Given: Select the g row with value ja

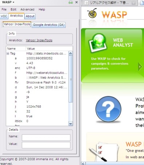Looking at the screenshot, I should (x=38, y=97).
